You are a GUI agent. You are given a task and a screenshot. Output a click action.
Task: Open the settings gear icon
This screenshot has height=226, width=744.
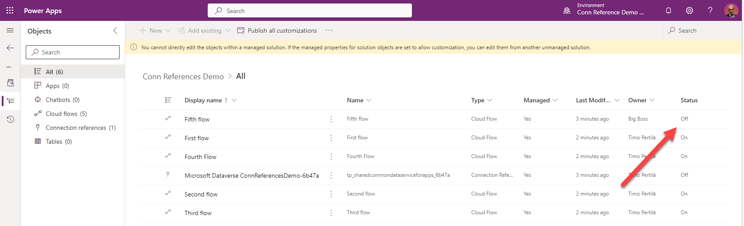(689, 10)
